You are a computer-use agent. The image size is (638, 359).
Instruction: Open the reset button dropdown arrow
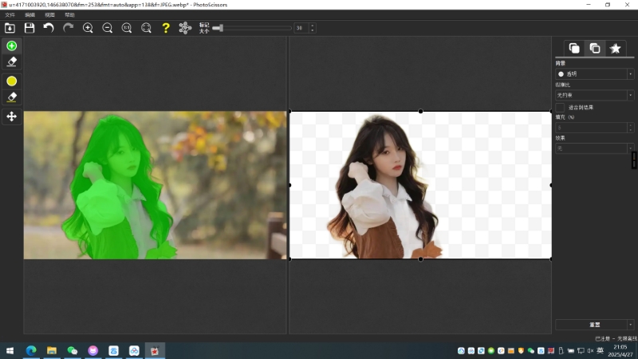(631, 325)
